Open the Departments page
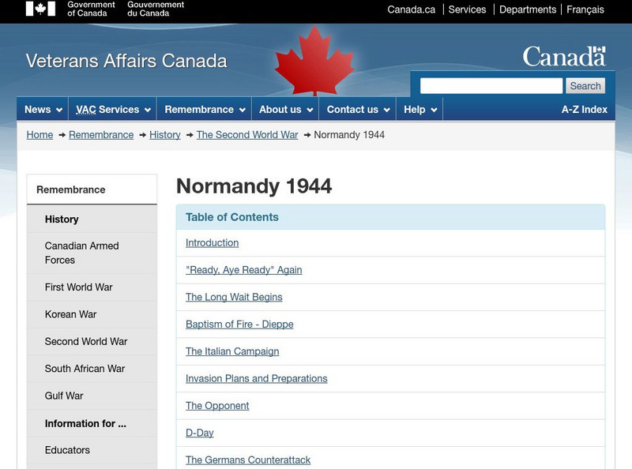 pos(528,9)
